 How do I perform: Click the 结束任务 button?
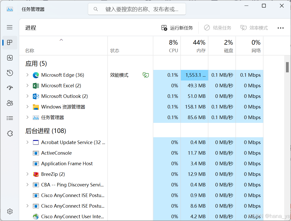click(x=218, y=28)
